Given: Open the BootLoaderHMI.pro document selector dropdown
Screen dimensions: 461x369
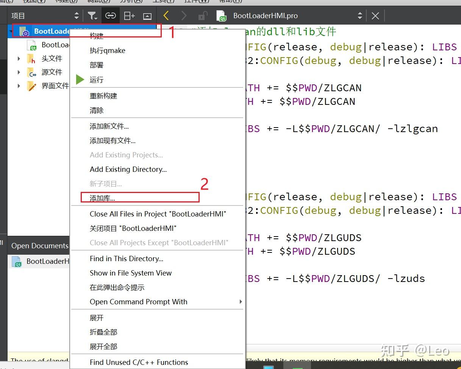Looking at the screenshot, I should click(x=361, y=16).
